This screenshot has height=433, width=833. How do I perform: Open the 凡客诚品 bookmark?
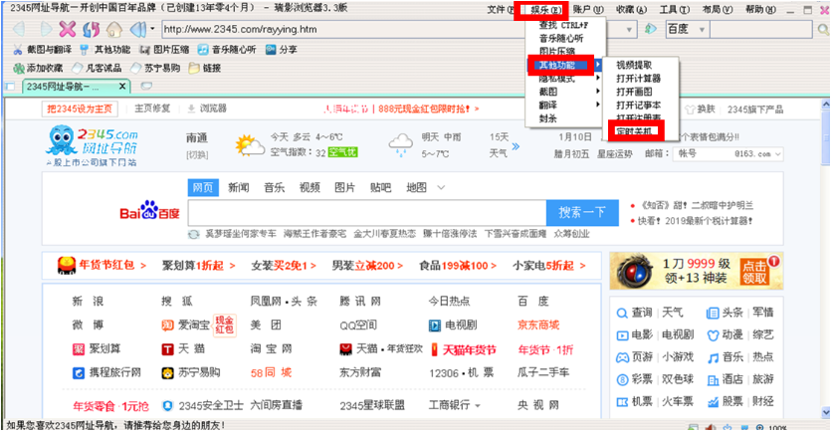pyautogui.click(x=97, y=68)
